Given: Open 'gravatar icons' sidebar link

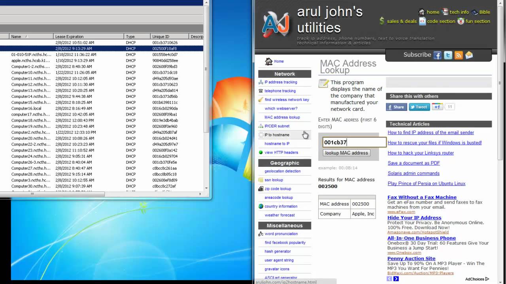Looking at the screenshot, I should tap(277, 269).
